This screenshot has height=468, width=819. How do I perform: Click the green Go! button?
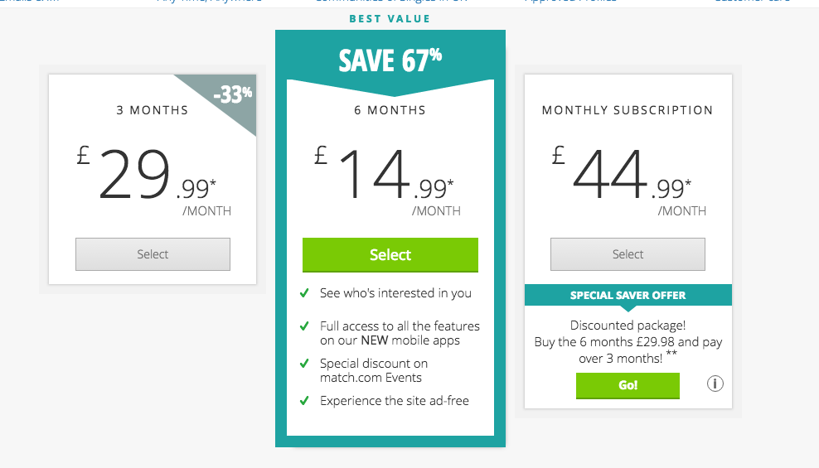(628, 385)
